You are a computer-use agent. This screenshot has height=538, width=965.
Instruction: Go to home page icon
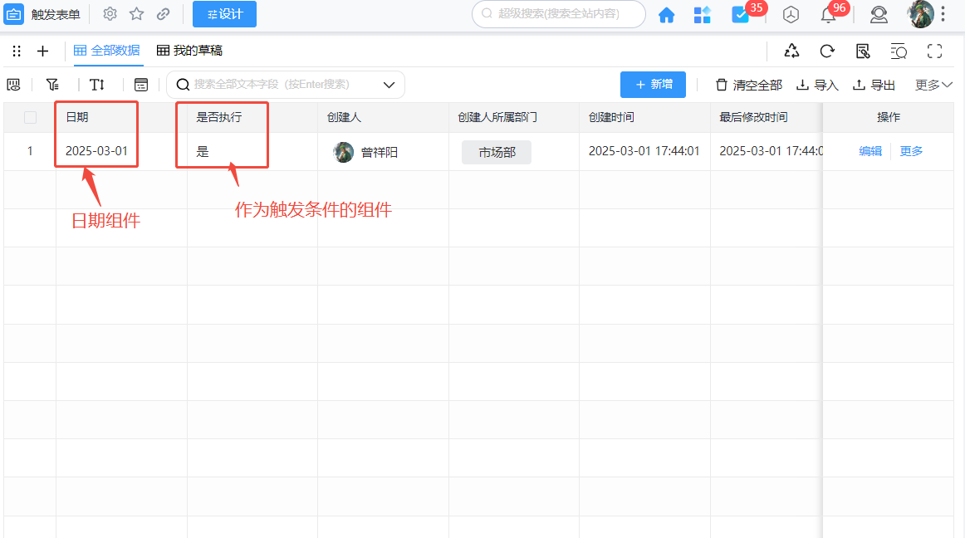[x=666, y=15]
